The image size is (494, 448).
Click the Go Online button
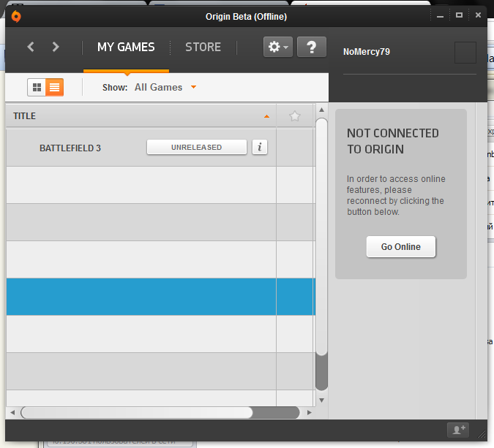click(401, 246)
